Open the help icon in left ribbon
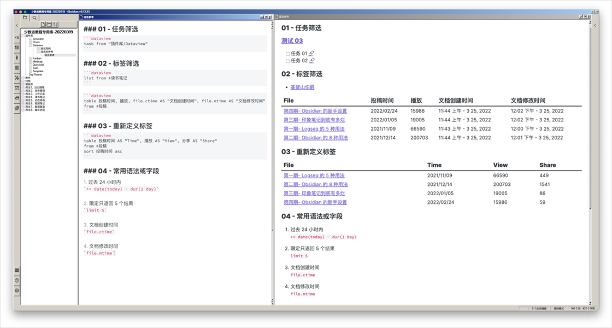 (17, 280)
